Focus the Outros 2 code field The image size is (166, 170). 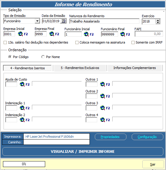92,96
